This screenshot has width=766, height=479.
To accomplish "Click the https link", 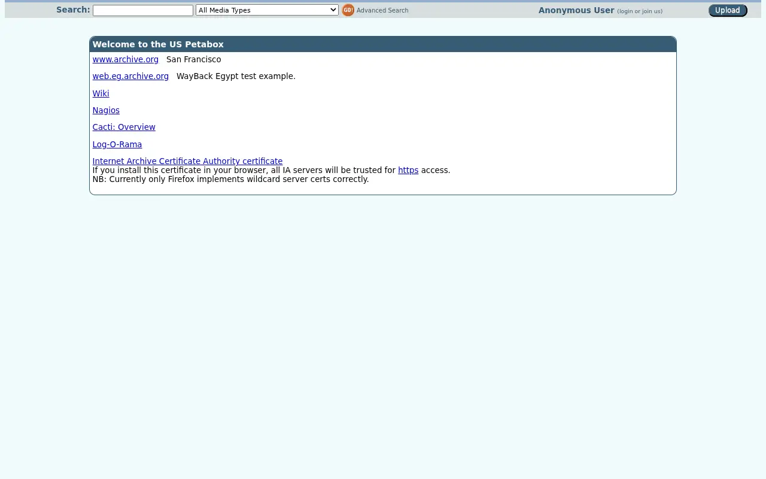I will [x=408, y=170].
